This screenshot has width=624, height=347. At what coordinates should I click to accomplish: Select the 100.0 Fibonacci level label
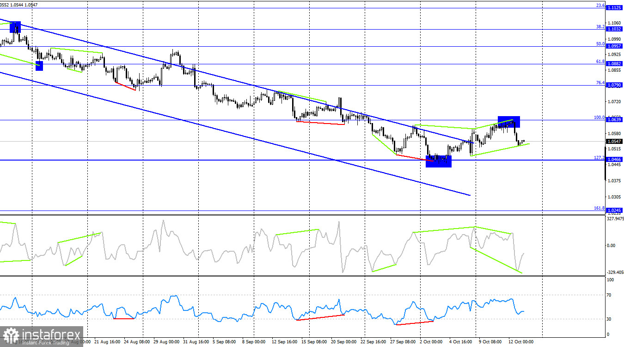pos(600,118)
